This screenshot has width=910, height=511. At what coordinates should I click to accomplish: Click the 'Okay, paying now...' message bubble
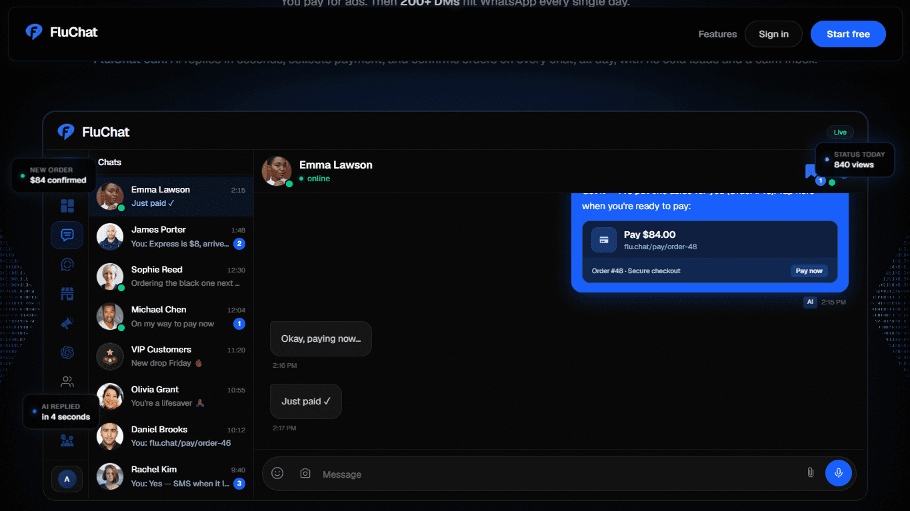tap(321, 338)
